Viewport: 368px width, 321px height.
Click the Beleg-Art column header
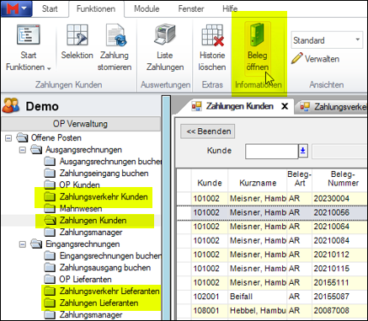tap(300, 180)
